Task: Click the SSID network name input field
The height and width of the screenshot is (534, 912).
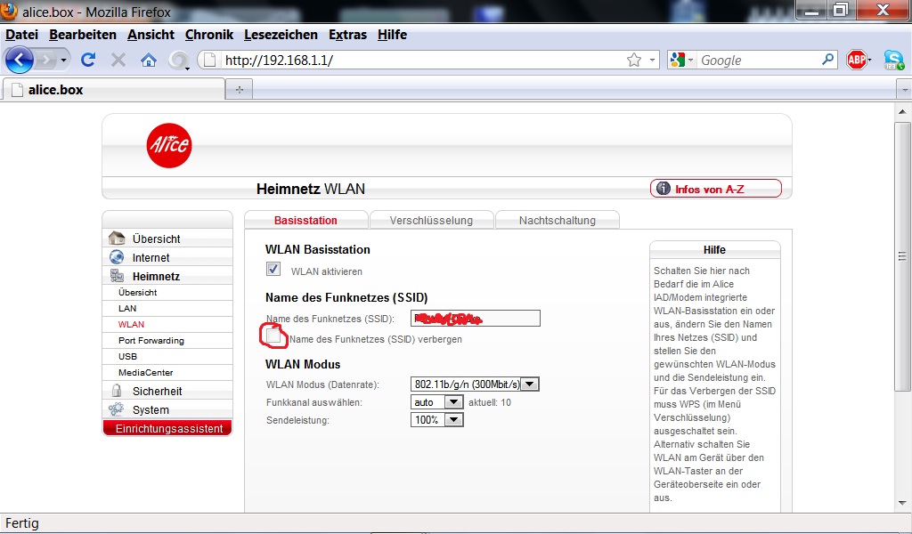Action: click(476, 318)
